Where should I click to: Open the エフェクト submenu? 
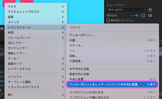[36, 77]
